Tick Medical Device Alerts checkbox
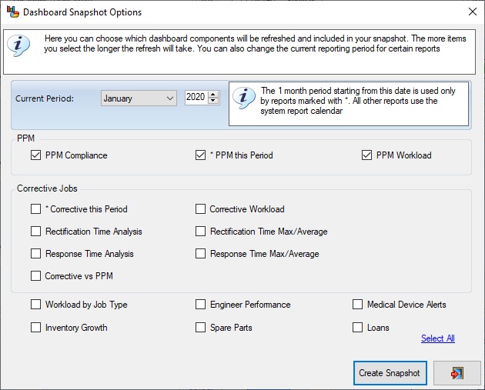 coord(357,304)
